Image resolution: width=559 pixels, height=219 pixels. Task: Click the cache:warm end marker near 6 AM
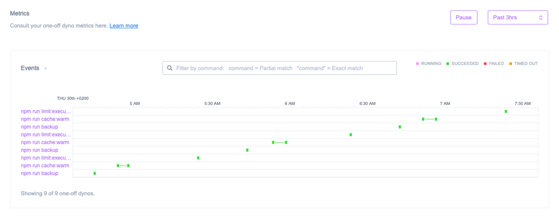pos(286,142)
